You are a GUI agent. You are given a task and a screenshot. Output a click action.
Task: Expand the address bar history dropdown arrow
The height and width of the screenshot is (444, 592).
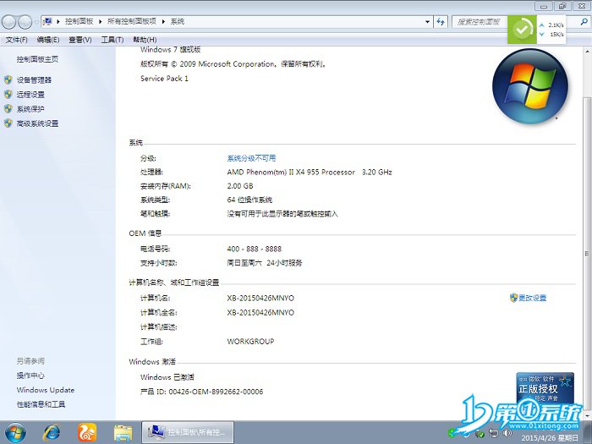tap(425, 22)
